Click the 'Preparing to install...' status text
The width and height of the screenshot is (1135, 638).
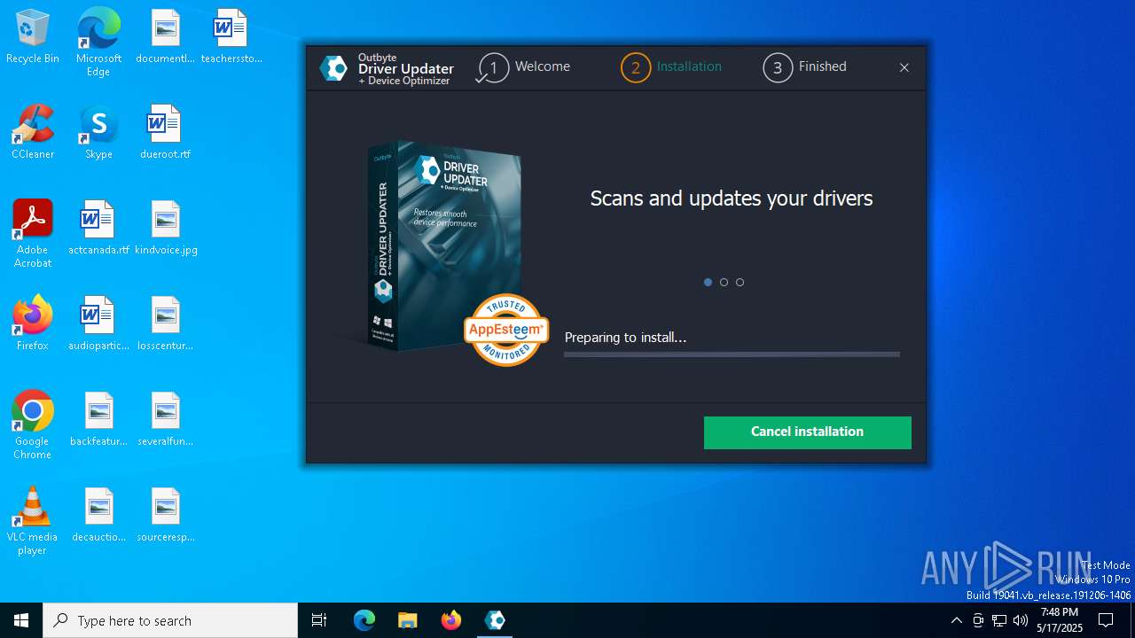click(625, 338)
